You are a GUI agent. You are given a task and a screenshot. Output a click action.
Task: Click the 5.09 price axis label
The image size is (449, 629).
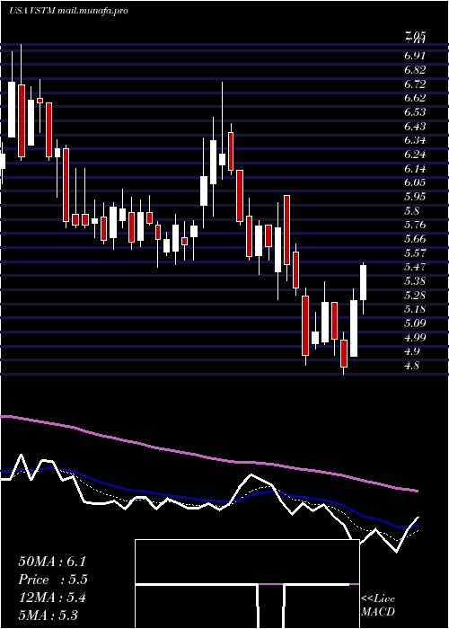click(x=415, y=323)
